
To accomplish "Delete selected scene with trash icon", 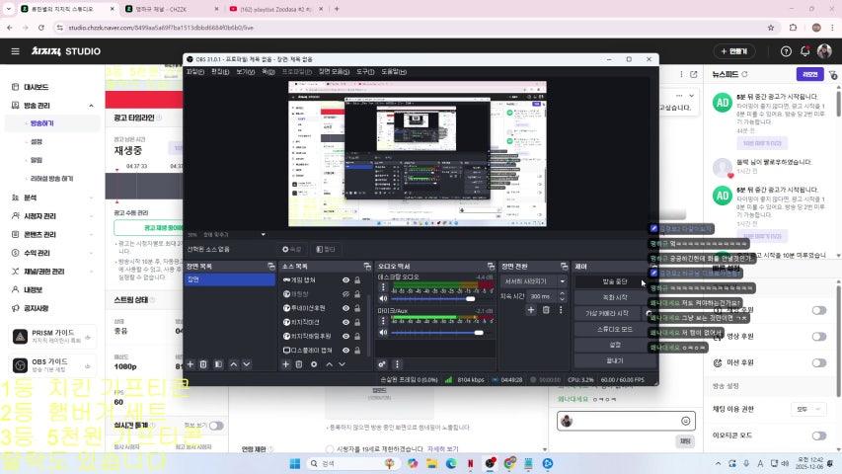I will click(204, 364).
